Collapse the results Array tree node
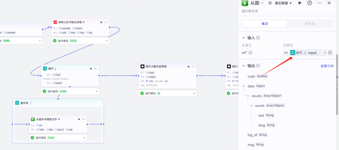 point(248,96)
